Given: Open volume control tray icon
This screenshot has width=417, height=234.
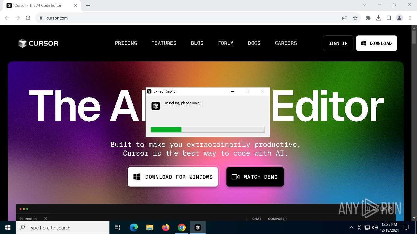Looking at the screenshot, I should 375,227.
